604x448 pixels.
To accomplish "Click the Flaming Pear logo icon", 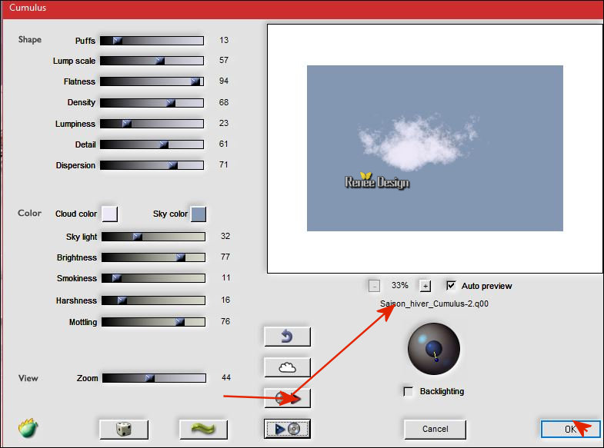I will click(x=28, y=428).
